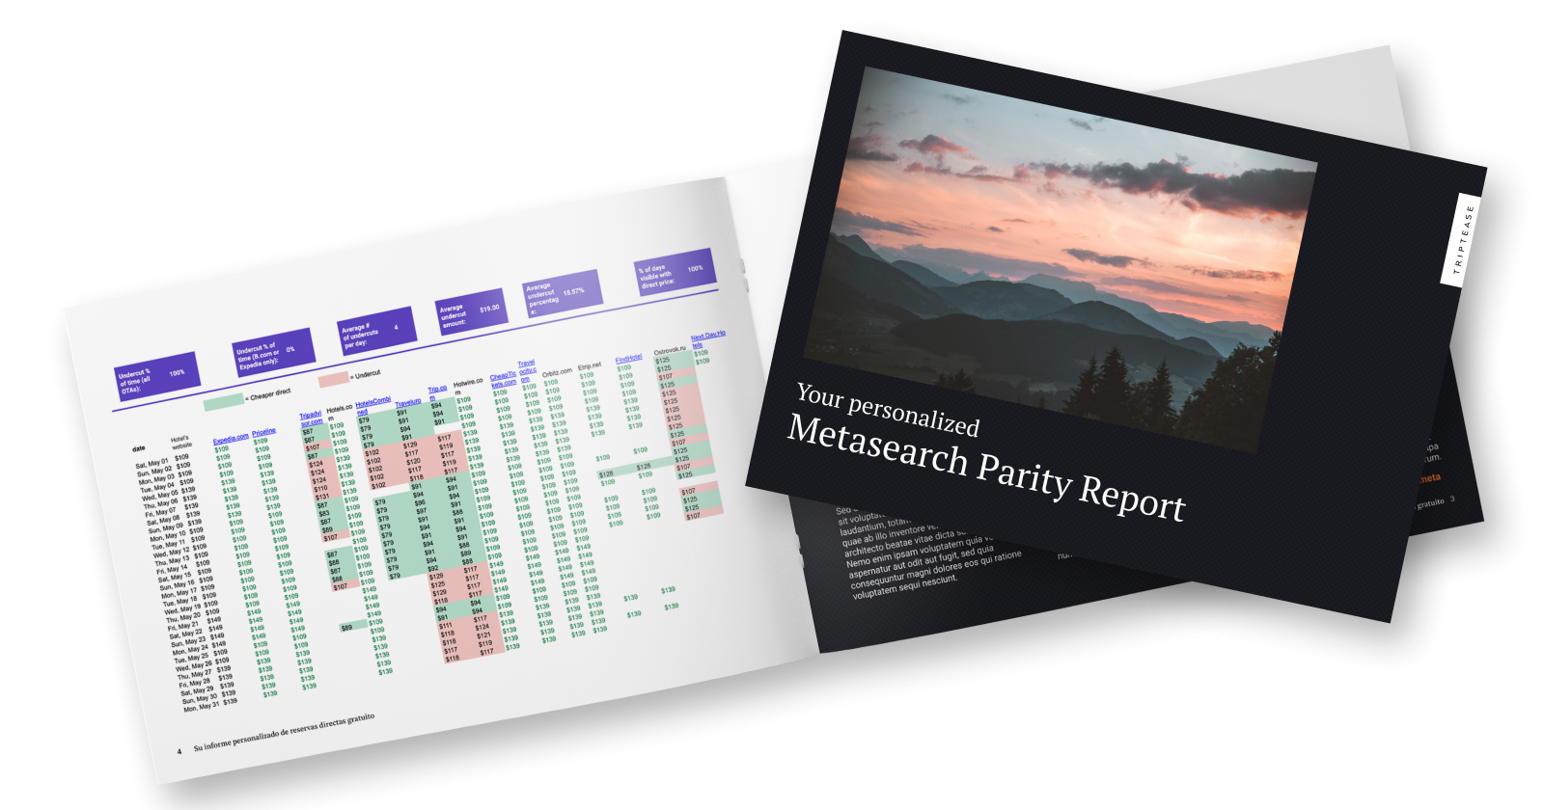Viewport: 1544px width, 810px height.
Task: Open the CheapTickets.com column link
Action: pos(503,379)
